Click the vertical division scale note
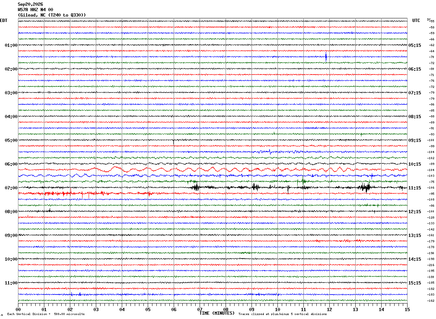 click(x=46, y=314)
